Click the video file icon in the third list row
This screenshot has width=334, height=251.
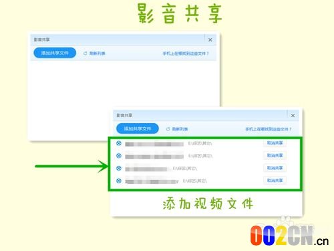119,168
